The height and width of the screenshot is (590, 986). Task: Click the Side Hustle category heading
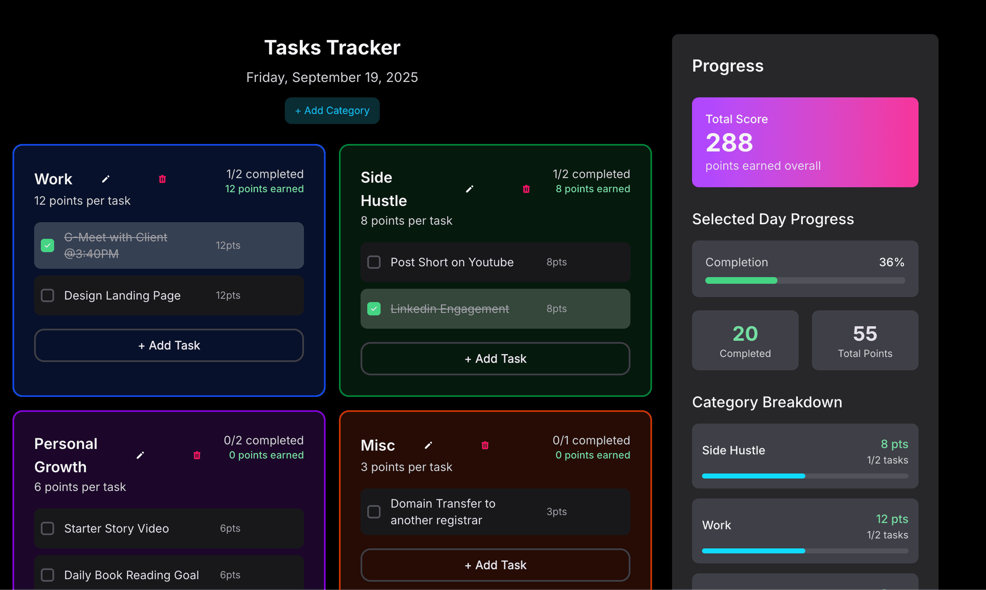(x=384, y=189)
